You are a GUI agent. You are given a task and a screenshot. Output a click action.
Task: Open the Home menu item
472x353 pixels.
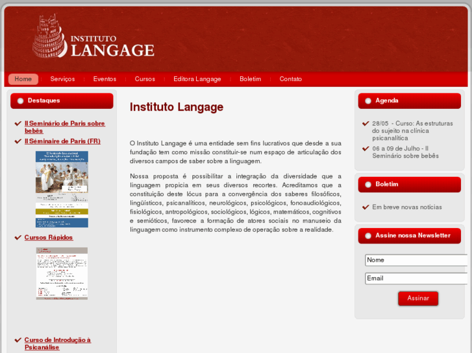pyautogui.click(x=23, y=79)
